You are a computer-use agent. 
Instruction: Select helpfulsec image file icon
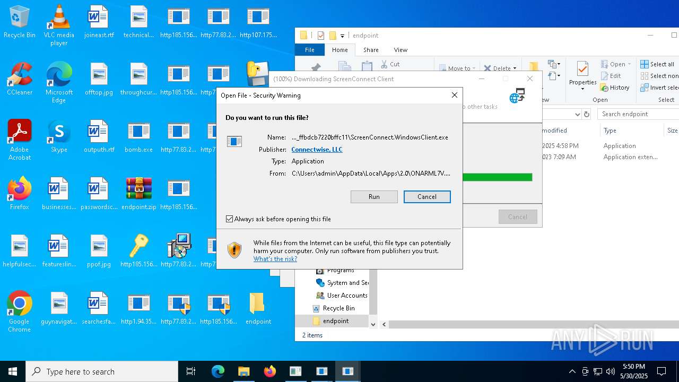[x=19, y=250]
